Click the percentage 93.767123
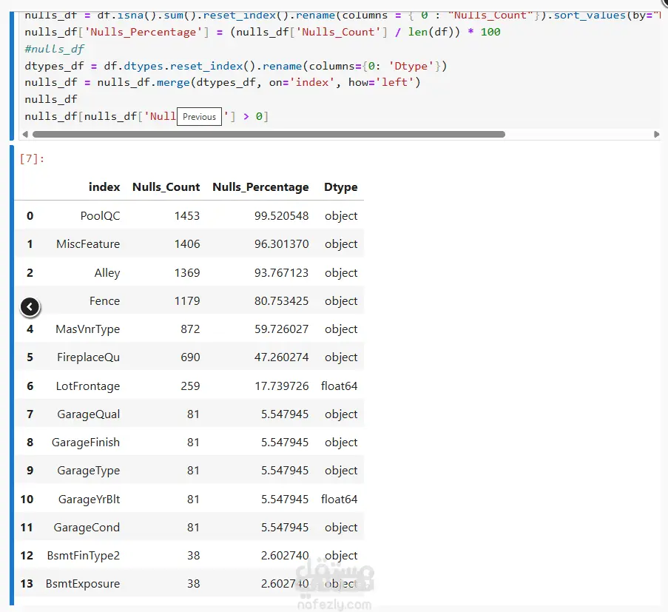Viewport: 668px width, 612px height. [x=282, y=273]
